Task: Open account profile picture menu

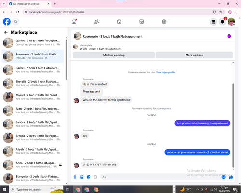Action: click(231, 22)
